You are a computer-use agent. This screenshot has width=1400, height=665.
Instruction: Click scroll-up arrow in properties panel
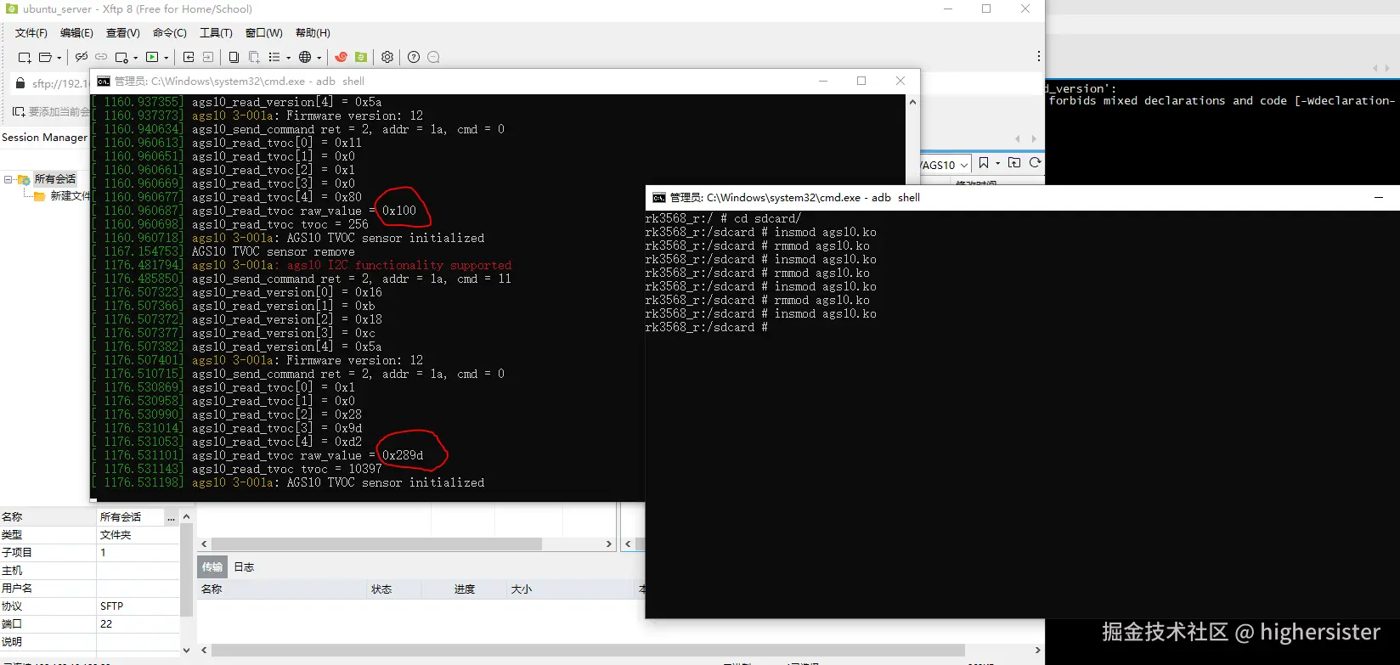(186, 516)
